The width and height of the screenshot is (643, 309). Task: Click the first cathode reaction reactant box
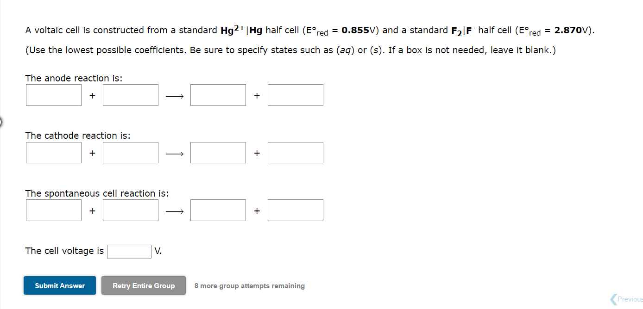coord(54,153)
